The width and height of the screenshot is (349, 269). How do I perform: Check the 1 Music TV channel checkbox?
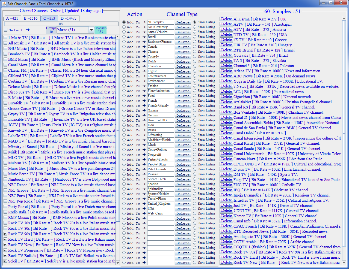click(5, 38)
